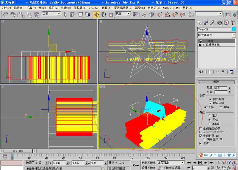Select the 网格 output radio button
Screen dimensions: 238x170
(x=210, y=120)
